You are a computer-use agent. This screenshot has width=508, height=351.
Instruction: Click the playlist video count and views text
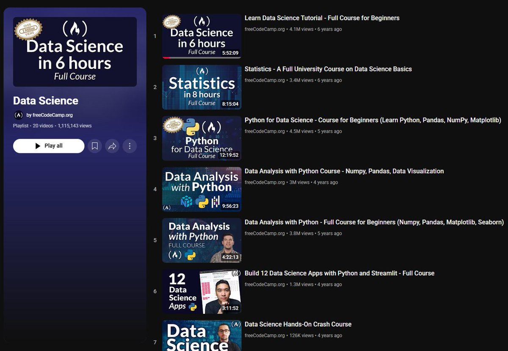52,126
